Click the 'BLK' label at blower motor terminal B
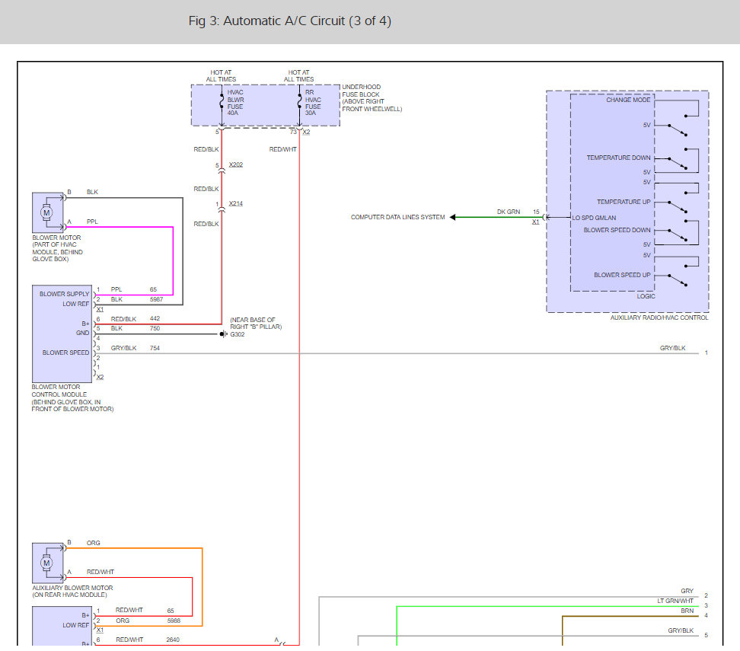This screenshot has width=740, height=651. click(92, 192)
